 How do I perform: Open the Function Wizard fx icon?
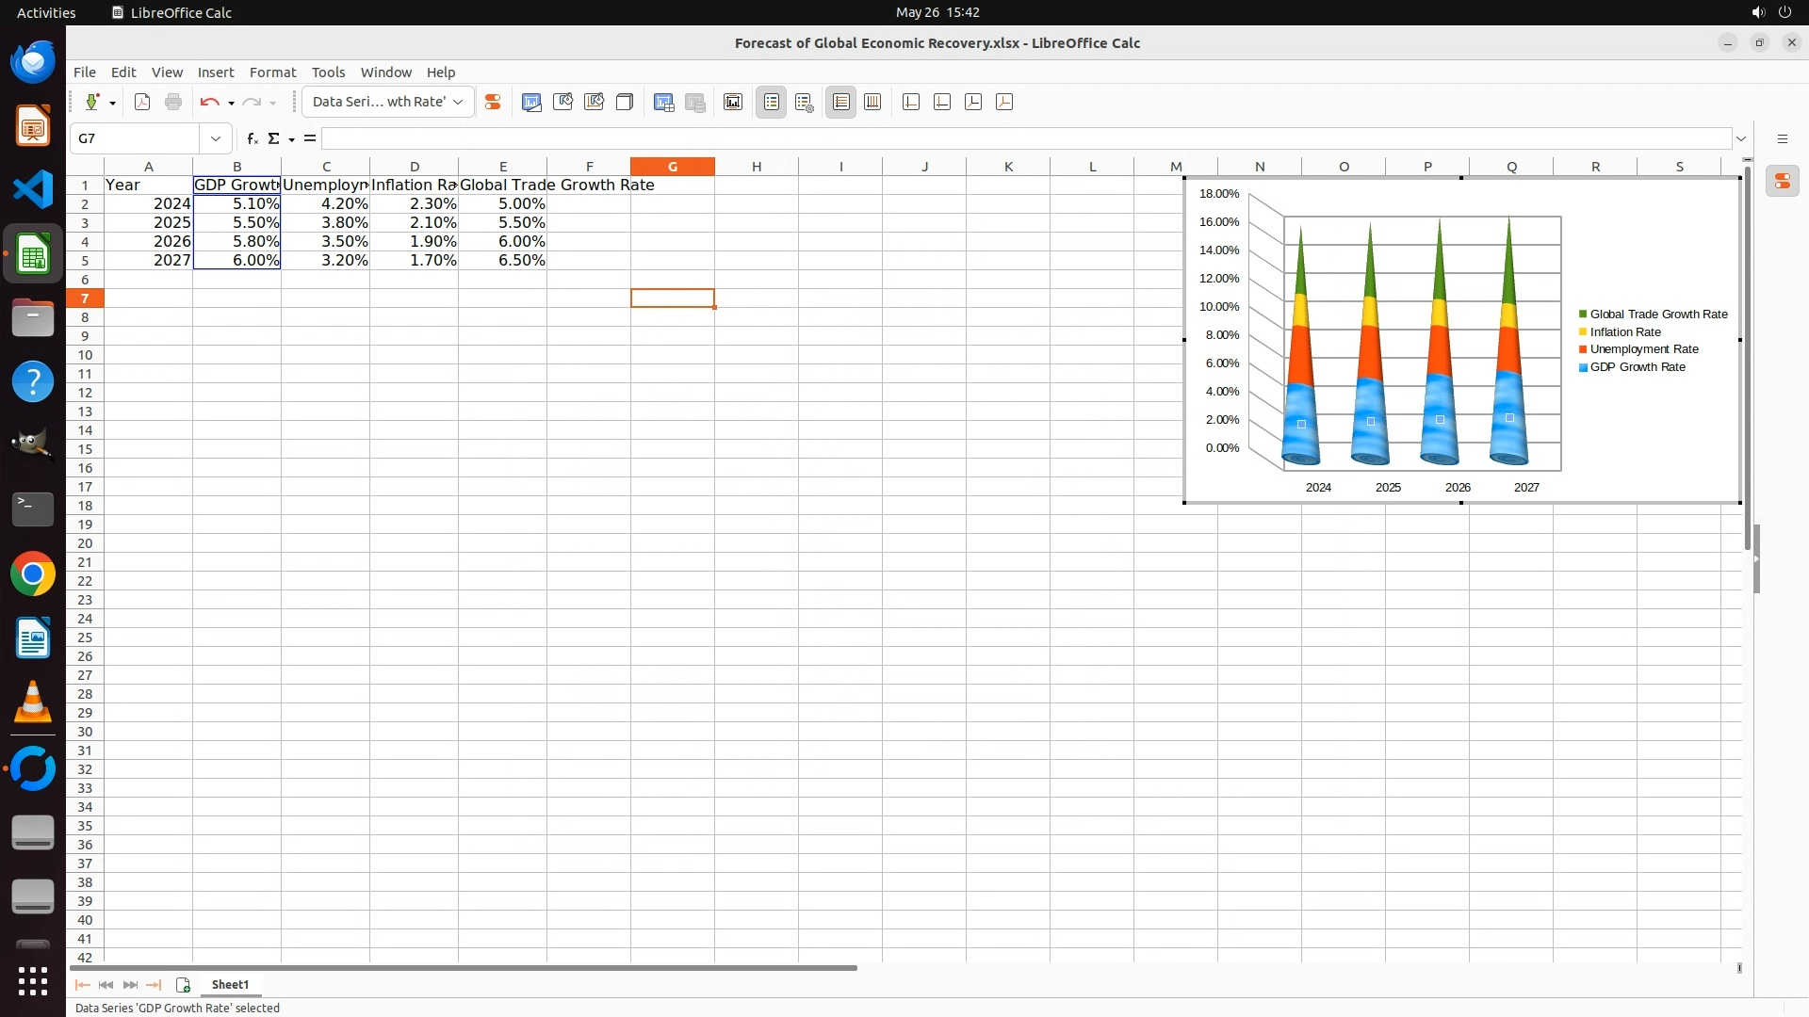[252, 138]
